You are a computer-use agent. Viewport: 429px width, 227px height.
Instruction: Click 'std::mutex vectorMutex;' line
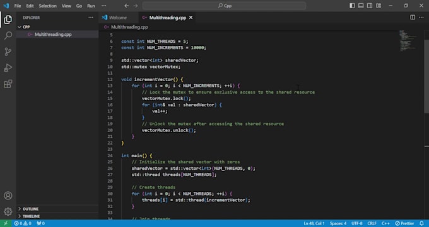coord(151,67)
